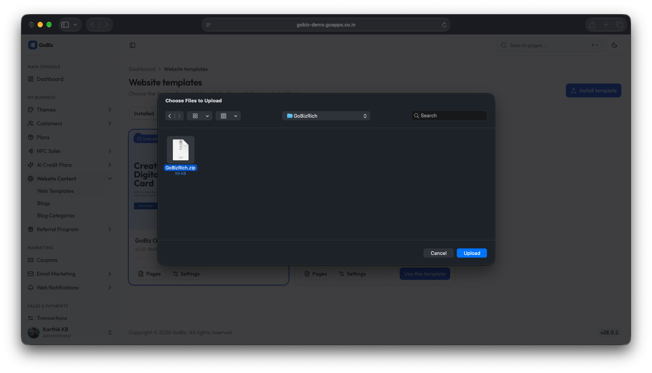Image resolution: width=652 pixels, height=373 pixels.
Task: Collapse the Website Content menu
Action: (x=70, y=179)
